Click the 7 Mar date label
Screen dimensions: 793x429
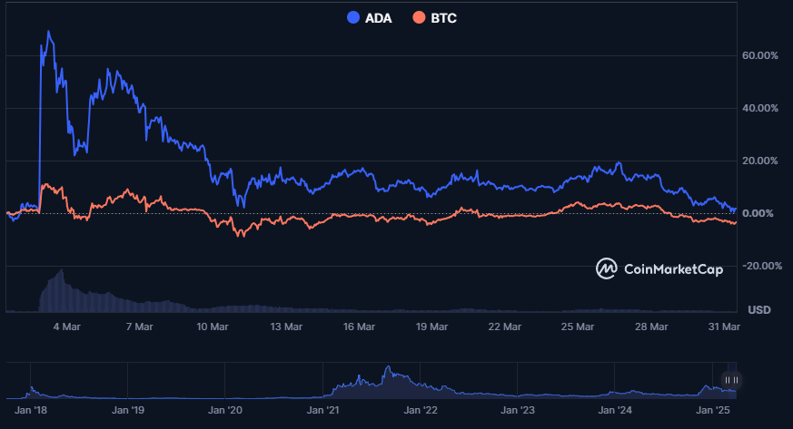(140, 327)
